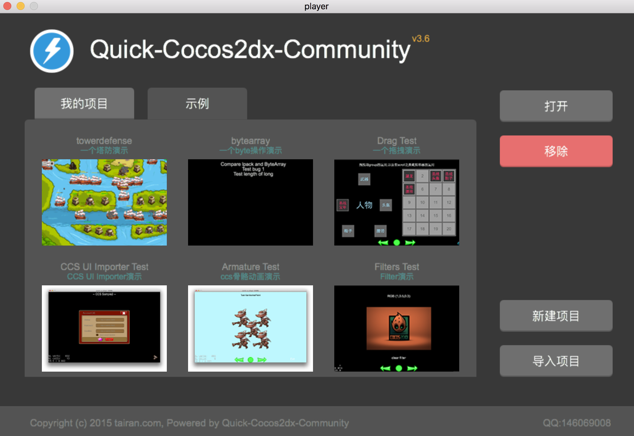This screenshot has width=634, height=436.
Task: Click the player window title
Action: coord(316,6)
